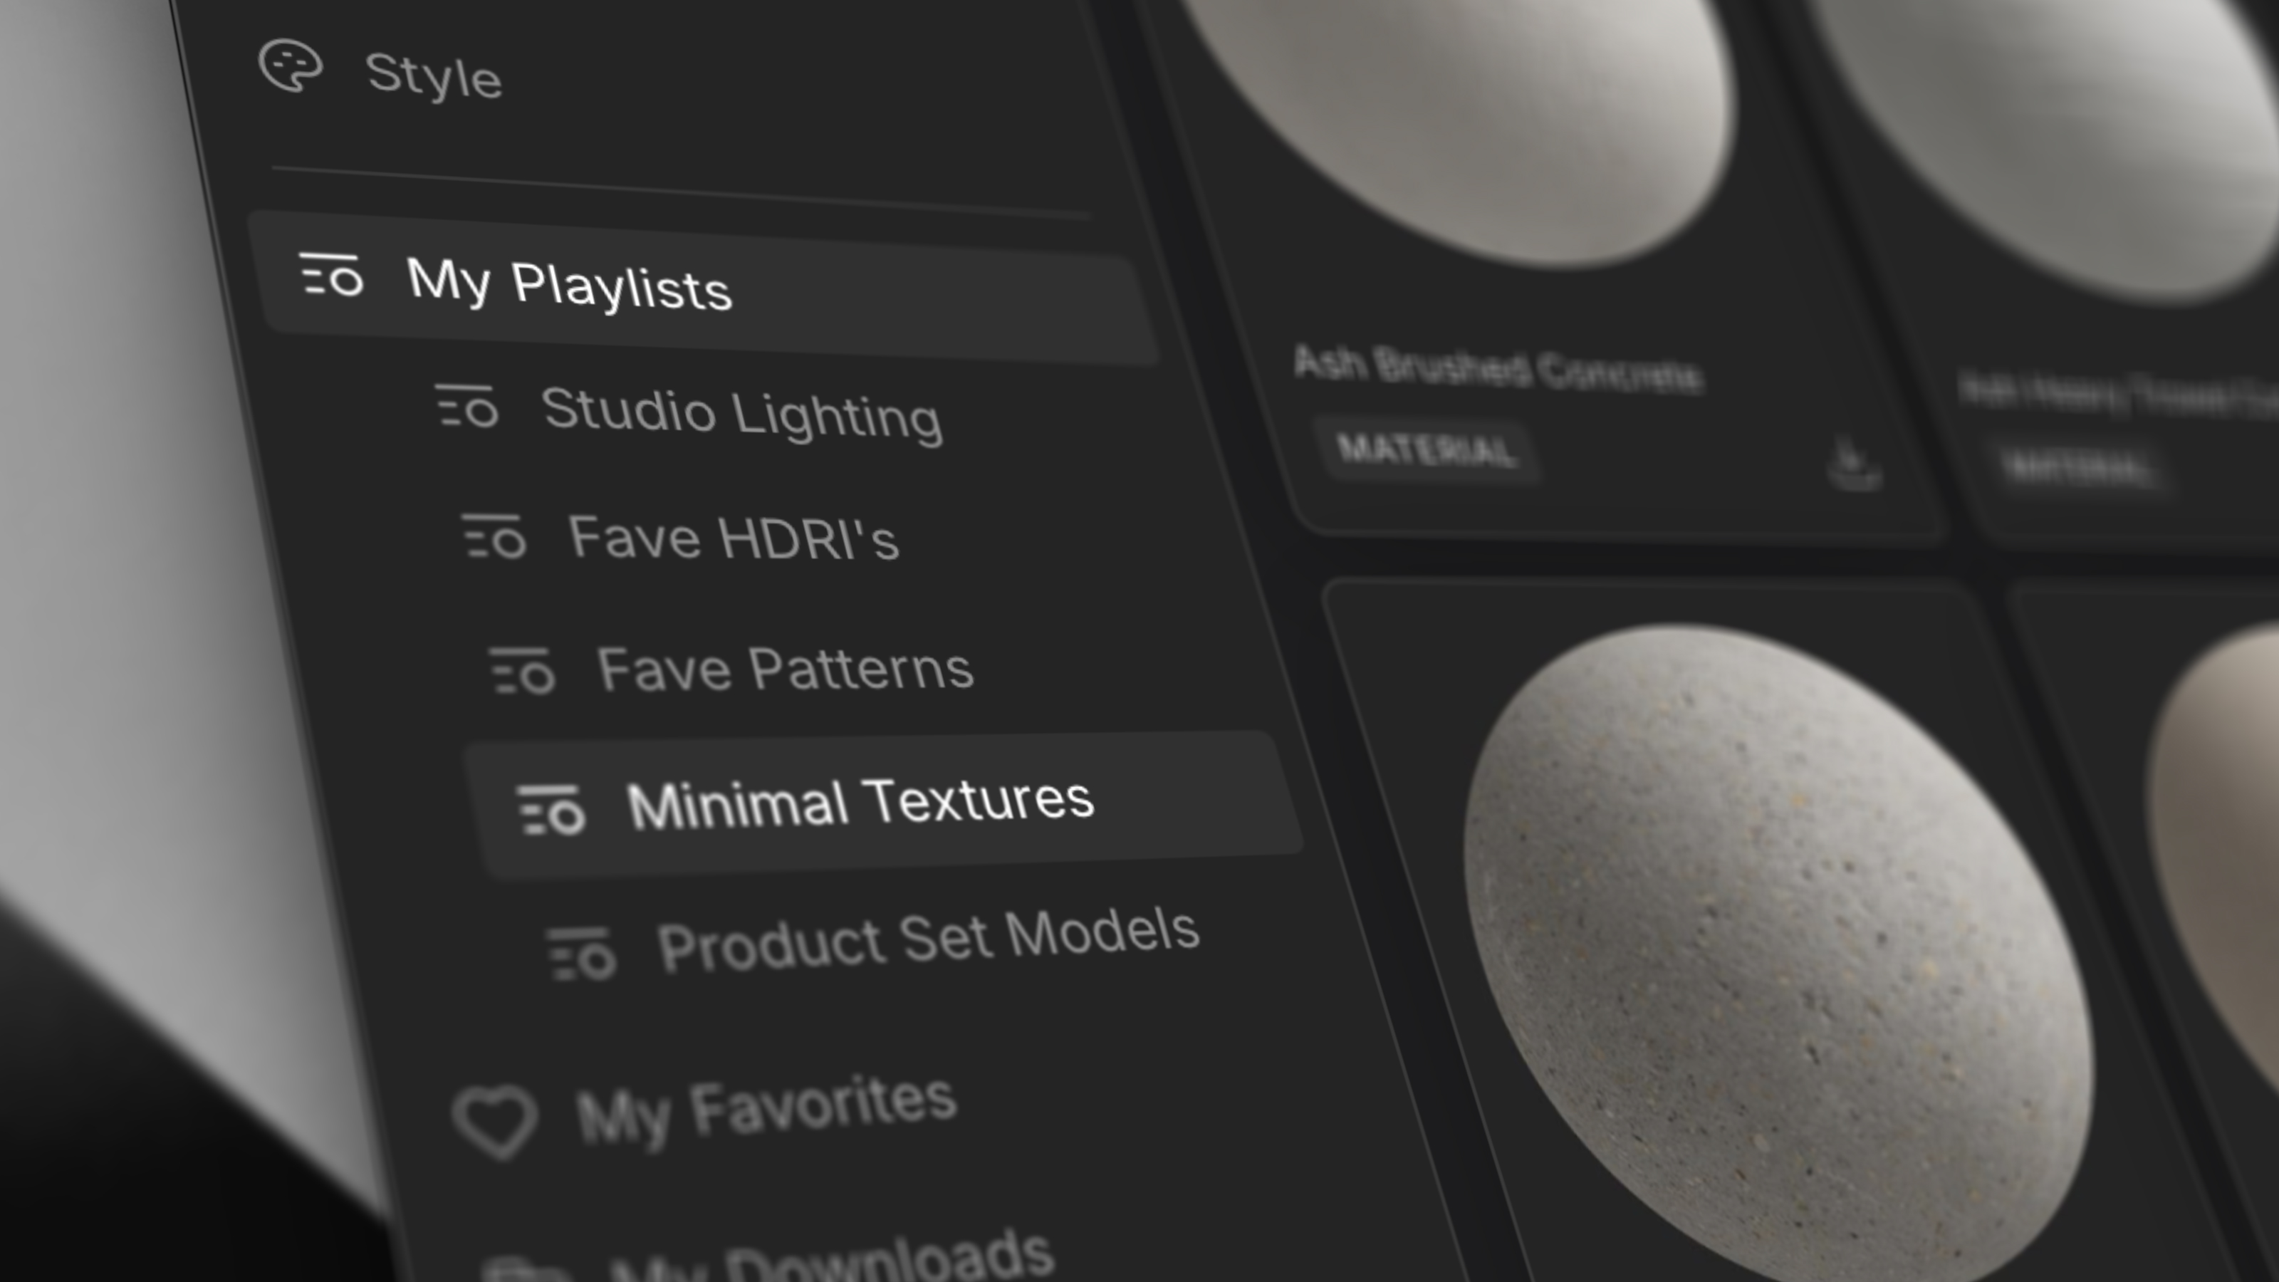Click the heart icon beside My Favorites
Image resolution: width=2279 pixels, height=1282 pixels.
[x=496, y=1121]
